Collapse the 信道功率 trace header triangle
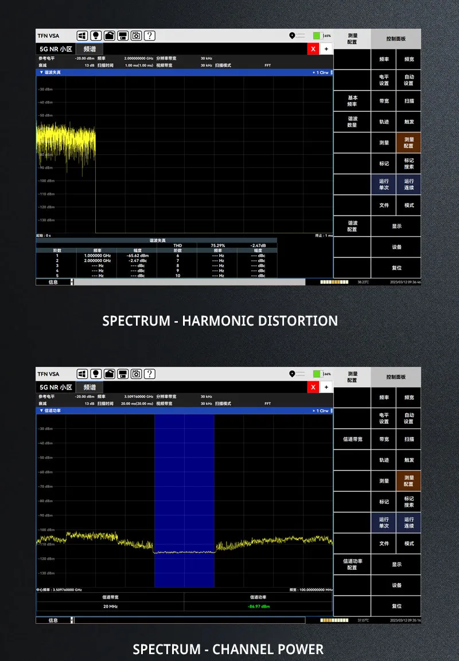The height and width of the screenshot is (661, 459). (41, 411)
